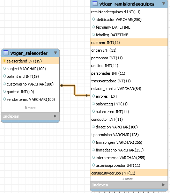Select the numrem INT(11) column row
The width and height of the screenshot is (170, 193).
pyautogui.click(x=129, y=43)
